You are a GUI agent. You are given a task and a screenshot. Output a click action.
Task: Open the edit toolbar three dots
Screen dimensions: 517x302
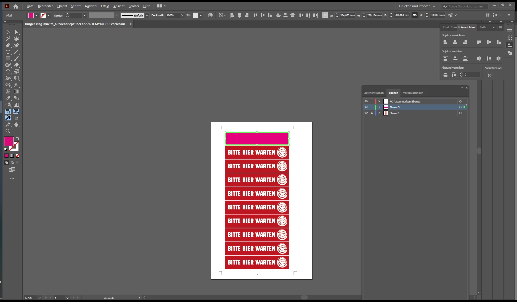[12, 178]
